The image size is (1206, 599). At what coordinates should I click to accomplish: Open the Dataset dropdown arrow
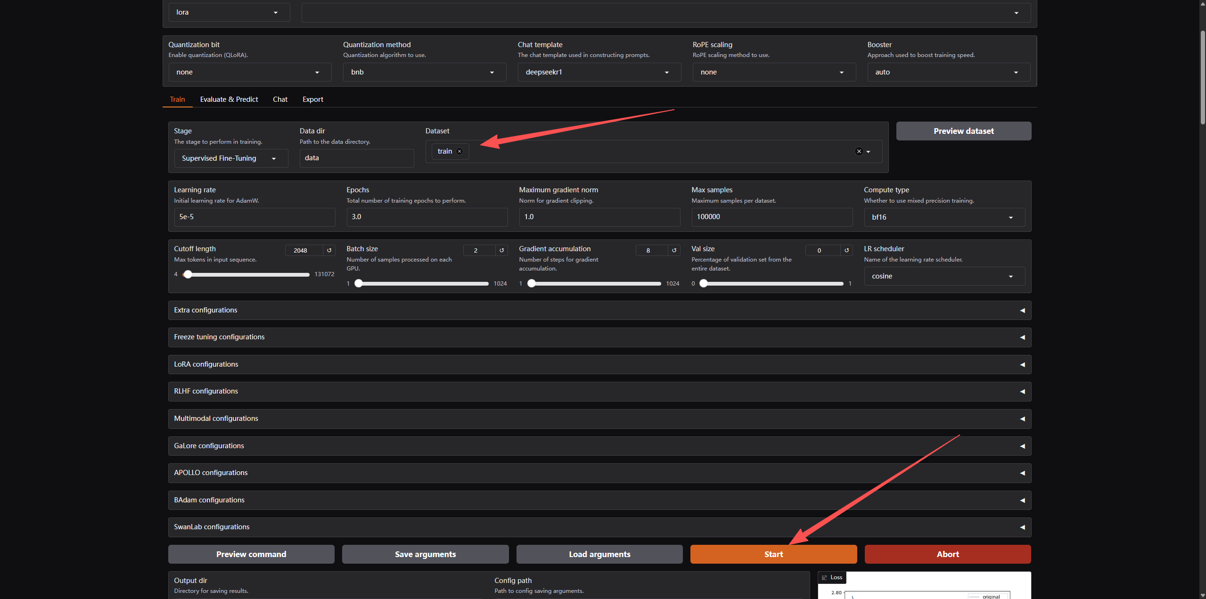coord(868,152)
